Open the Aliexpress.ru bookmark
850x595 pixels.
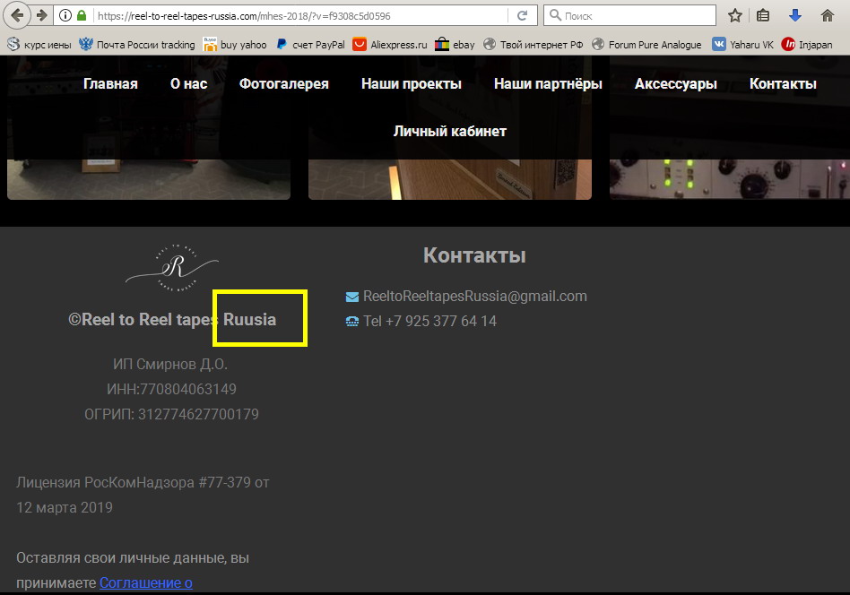tap(390, 44)
